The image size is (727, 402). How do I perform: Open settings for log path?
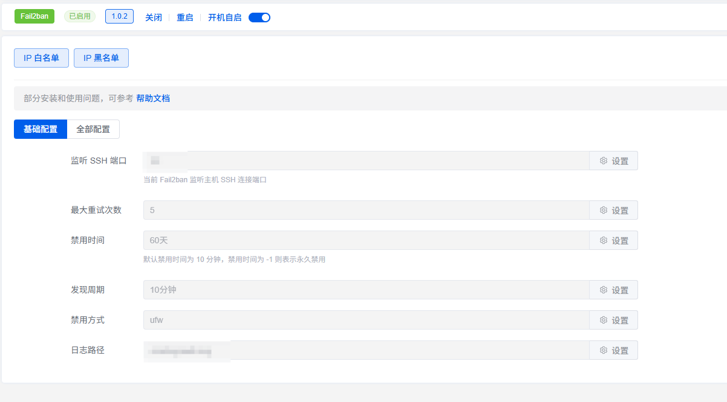613,350
